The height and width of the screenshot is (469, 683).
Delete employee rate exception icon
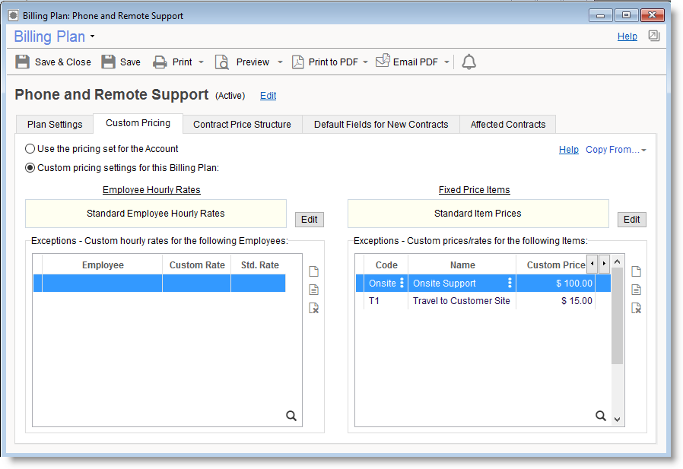pyautogui.click(x=314, y=308)
